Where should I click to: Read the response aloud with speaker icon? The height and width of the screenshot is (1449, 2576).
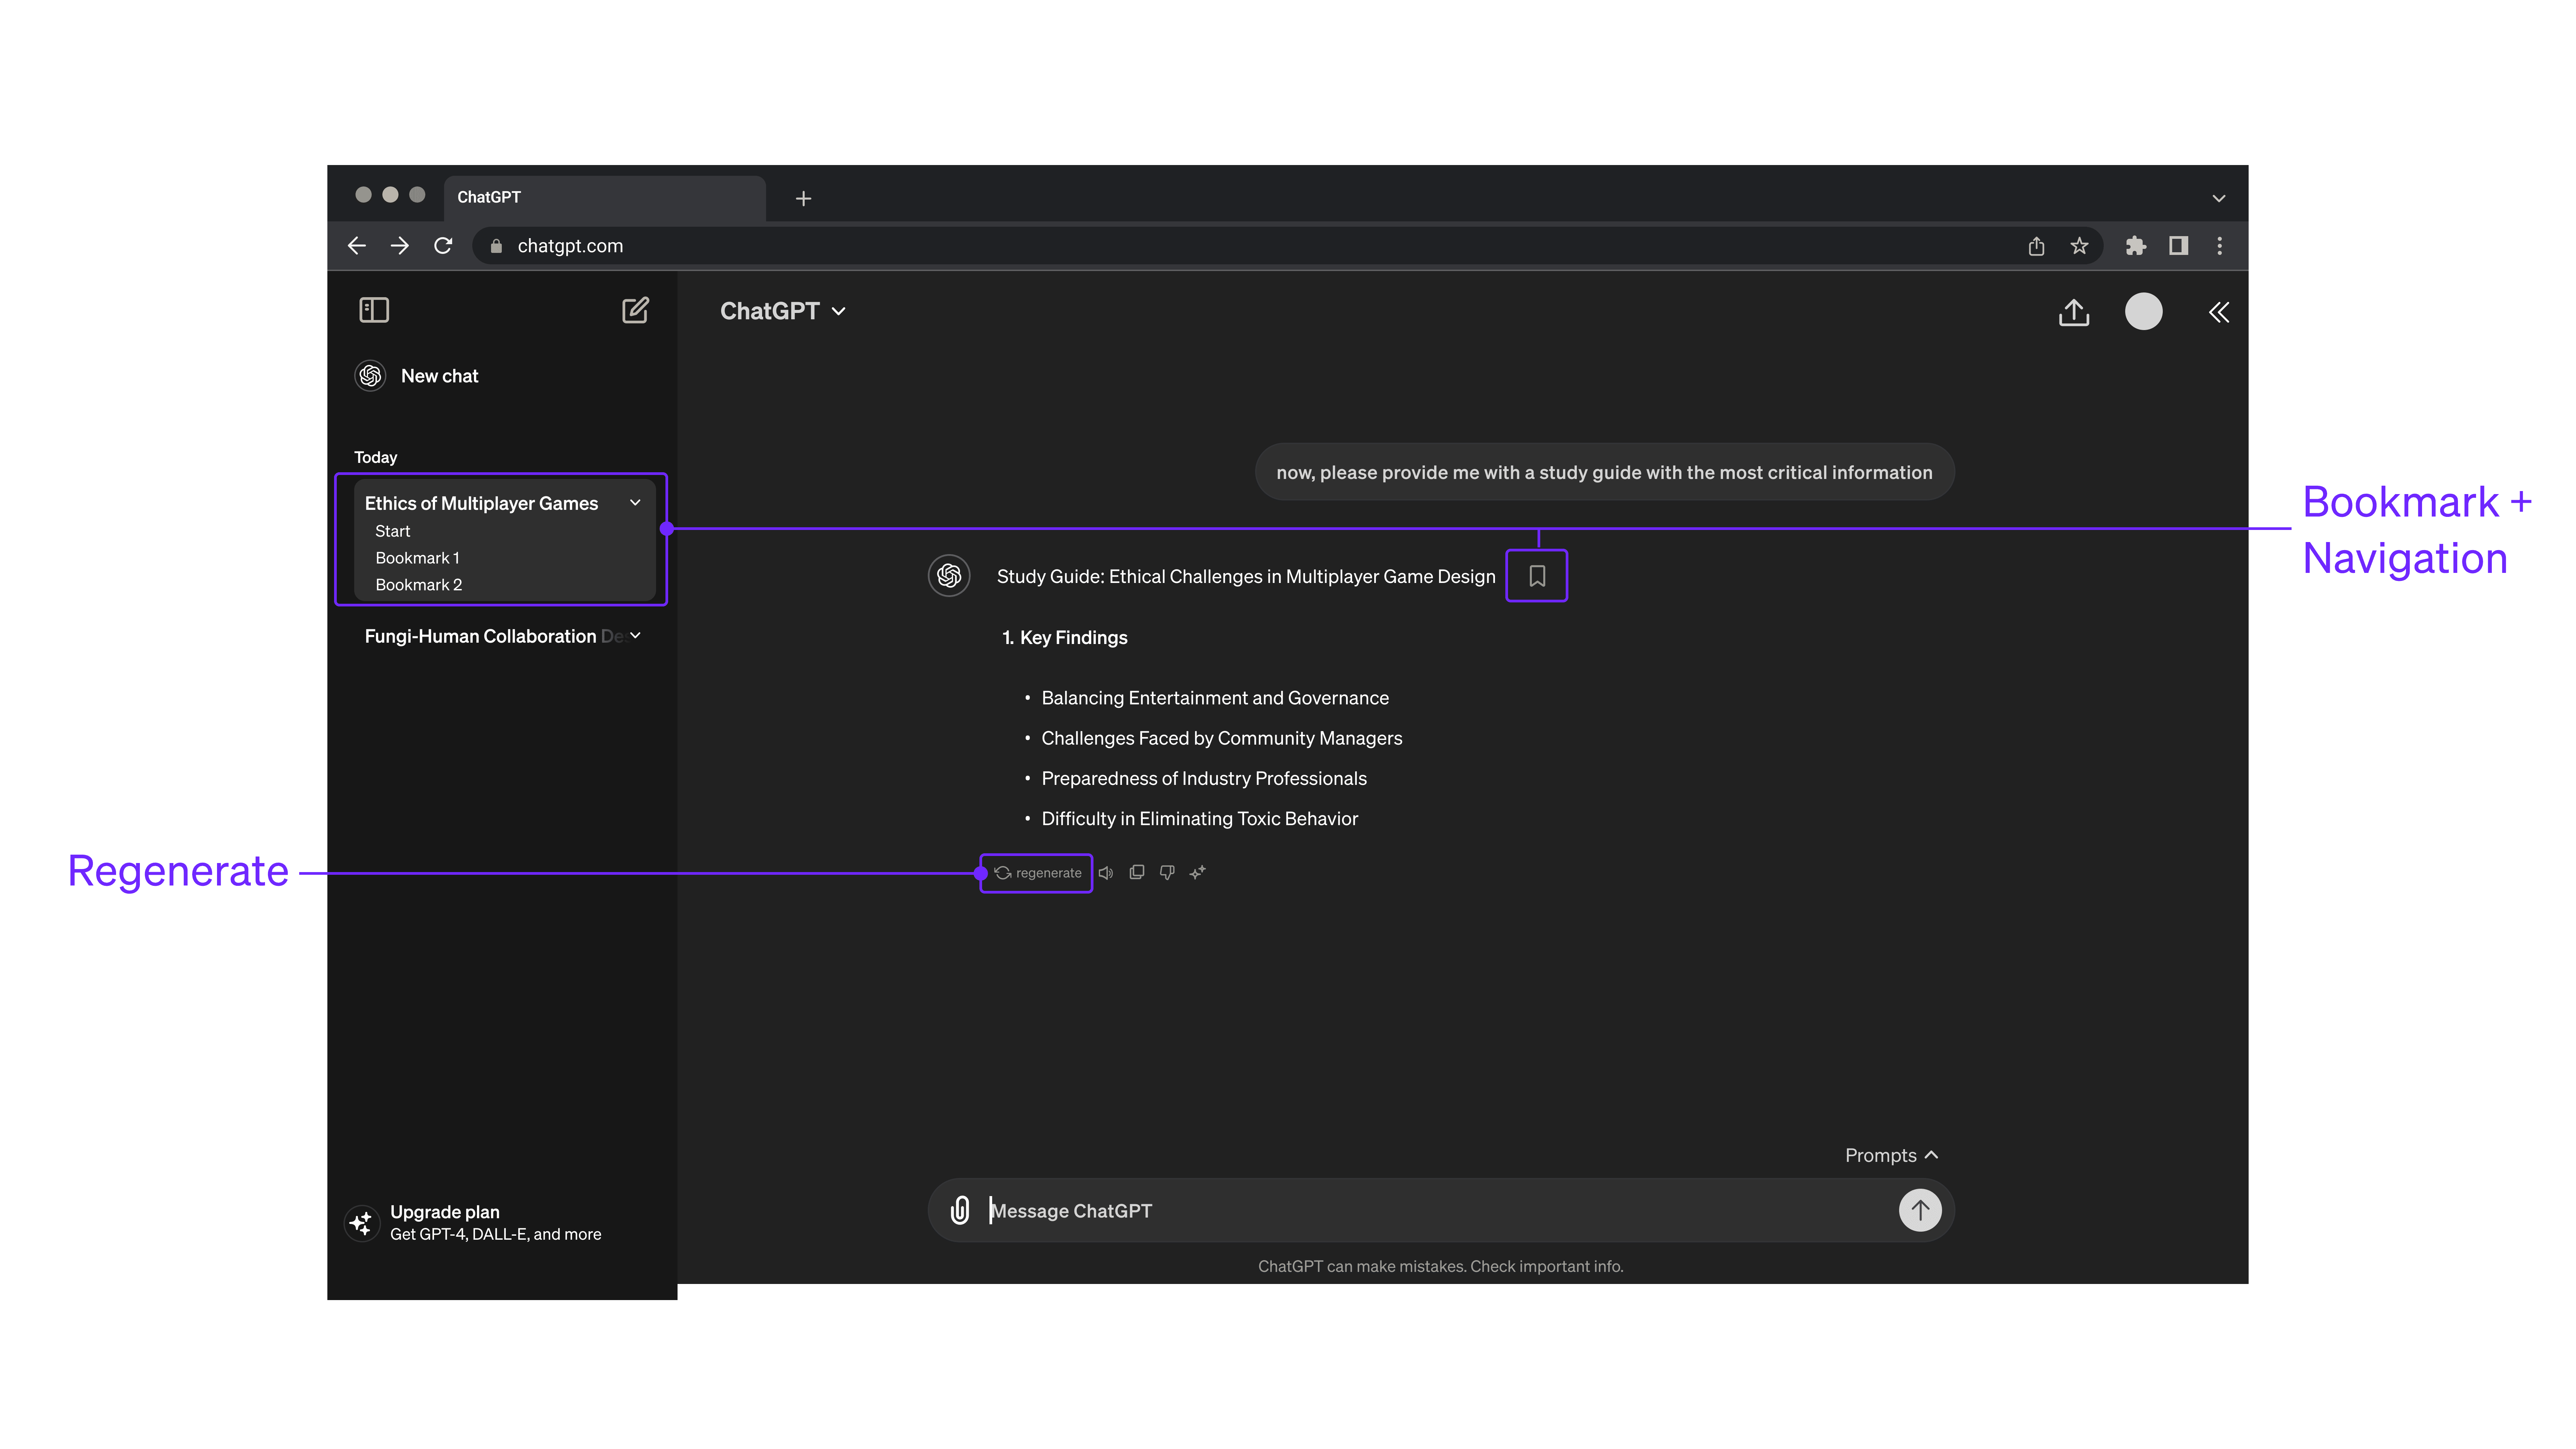(1105, 873)
